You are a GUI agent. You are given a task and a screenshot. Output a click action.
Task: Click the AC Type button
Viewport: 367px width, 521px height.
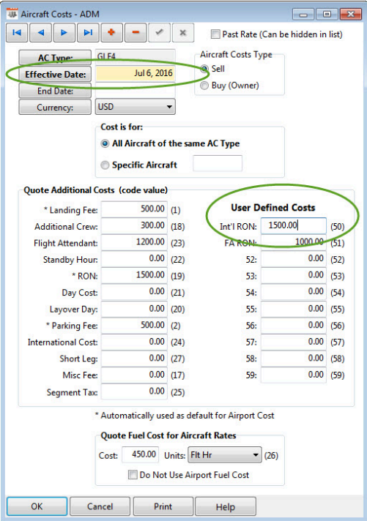pyautogui.click(x=55, y=57)
